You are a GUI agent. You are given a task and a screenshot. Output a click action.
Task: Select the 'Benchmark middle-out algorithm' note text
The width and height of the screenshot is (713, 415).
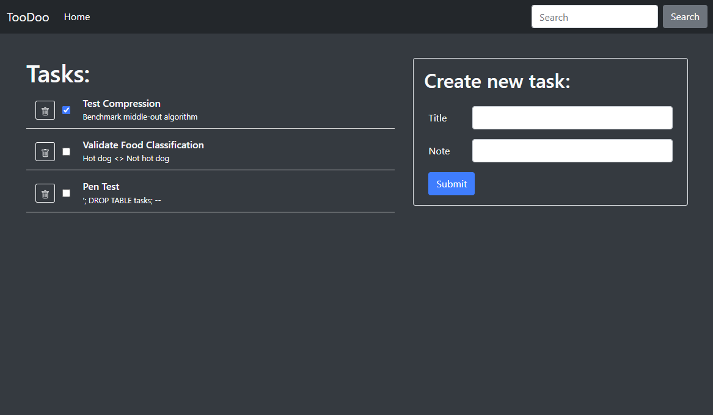(x=140, y=117)
